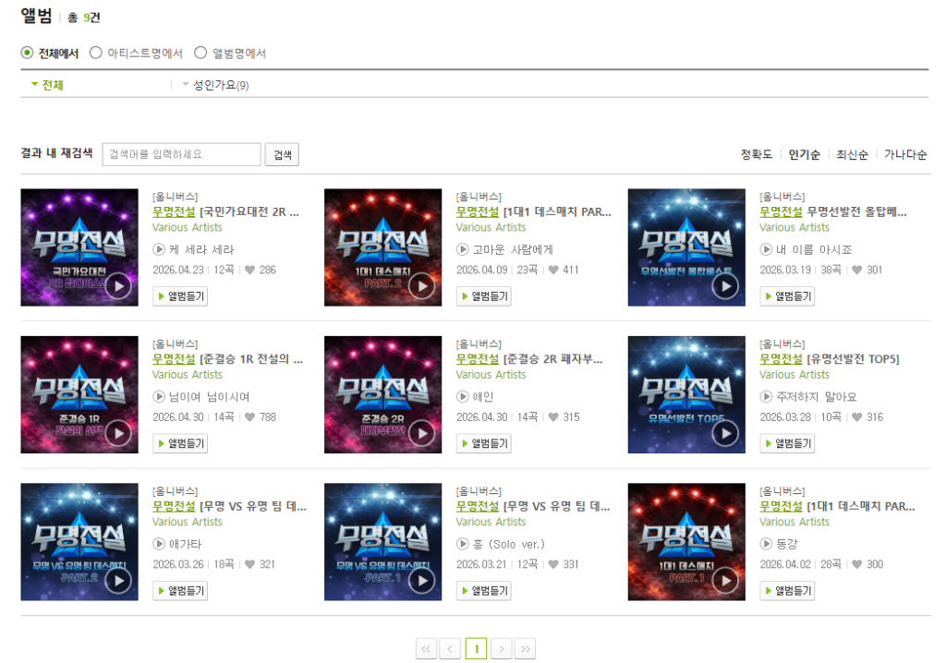Screen dimensions: 946x663
Task: Select the 전체에서 radio button
Action: tap(27, 53)
